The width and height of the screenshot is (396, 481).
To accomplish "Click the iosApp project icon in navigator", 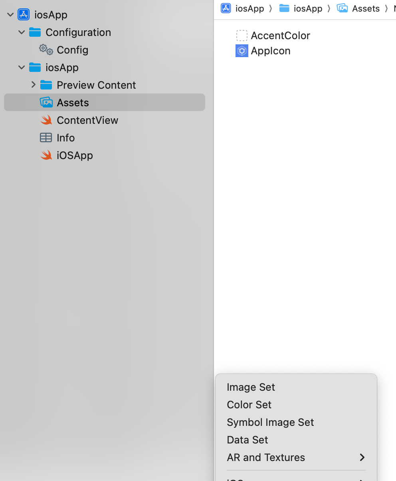I will (24, 15).
